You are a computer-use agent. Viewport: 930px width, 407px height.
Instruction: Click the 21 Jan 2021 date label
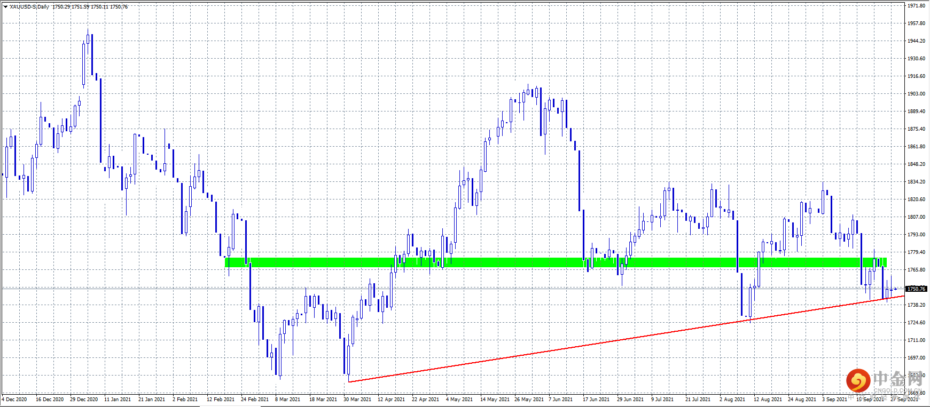point(152,399)
